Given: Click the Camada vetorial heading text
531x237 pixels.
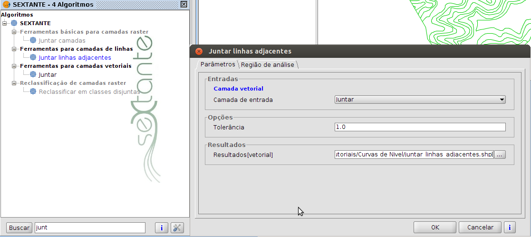Looking at the screenshot, I should coord(239,89).
